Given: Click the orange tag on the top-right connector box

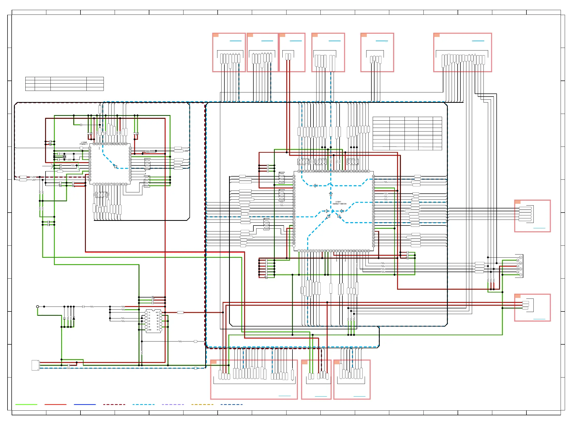Looking at the screenshot, I should (x=437, y=35).
